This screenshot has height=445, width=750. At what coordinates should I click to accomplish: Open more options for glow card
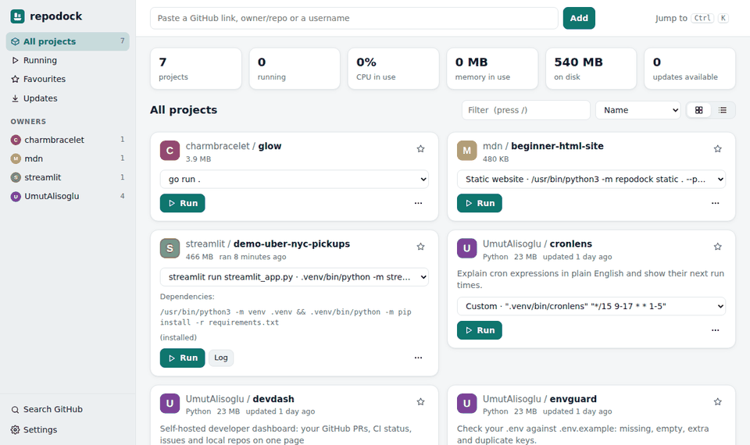tap(418, 203)
